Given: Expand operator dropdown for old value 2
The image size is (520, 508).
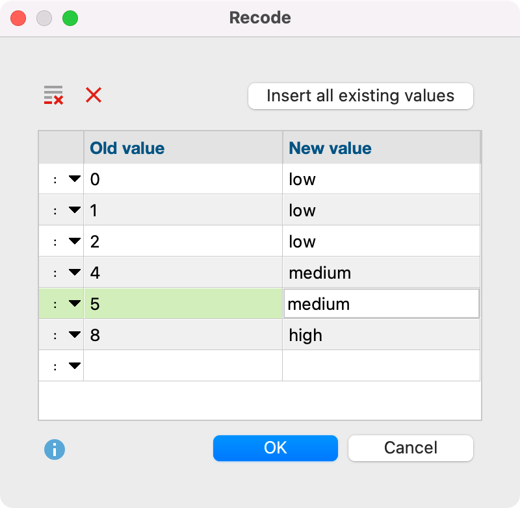Looking at the screenshot, I should point(75,241).
